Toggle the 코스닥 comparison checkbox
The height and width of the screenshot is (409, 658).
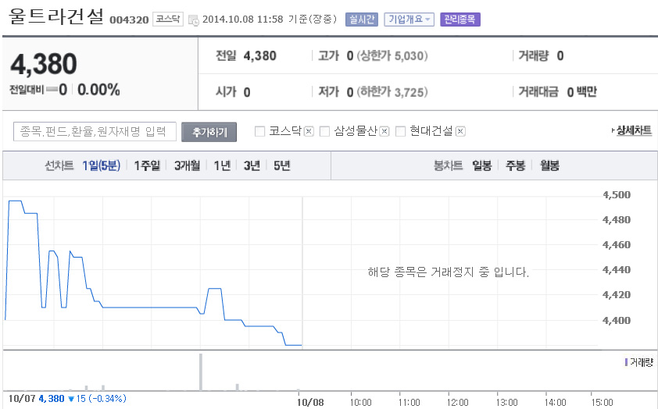click(x=259, y=132)
